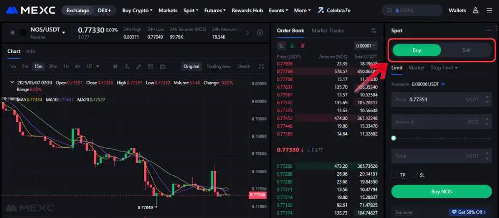Screen dimensions: 499x218
Task: Show buy orders only view
Action: (x=292, y=45)
